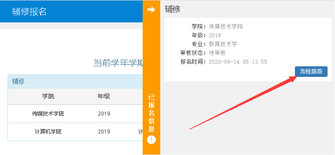Select the 传媒技术学院 table row
This screenshot has width=335, height=155.
point(75,113)
